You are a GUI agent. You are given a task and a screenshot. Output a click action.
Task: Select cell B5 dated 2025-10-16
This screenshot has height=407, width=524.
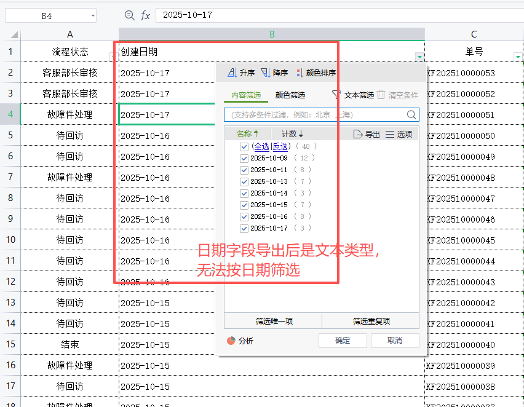click(167, 136)
